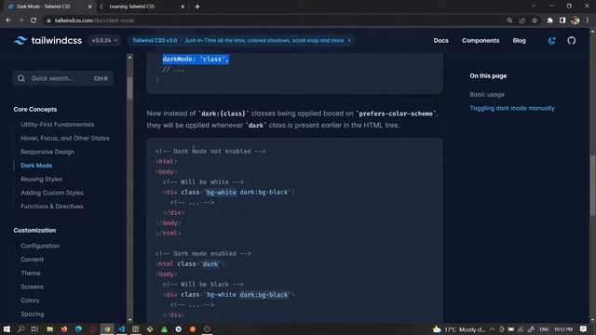
Task: Open Colors under Customization
Action: pyautogui.click(x=30, y=301)
